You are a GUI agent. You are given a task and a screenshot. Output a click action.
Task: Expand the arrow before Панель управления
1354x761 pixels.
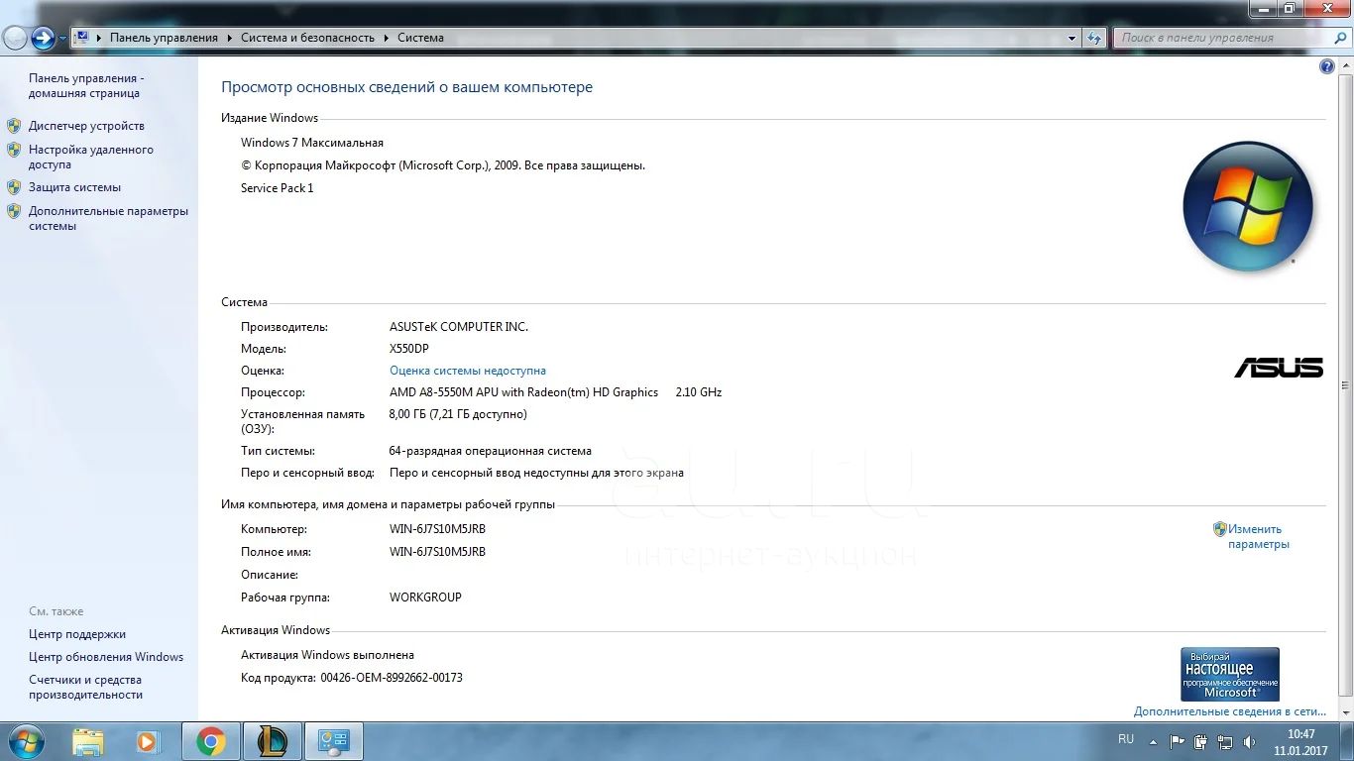(x=99, y=38)
